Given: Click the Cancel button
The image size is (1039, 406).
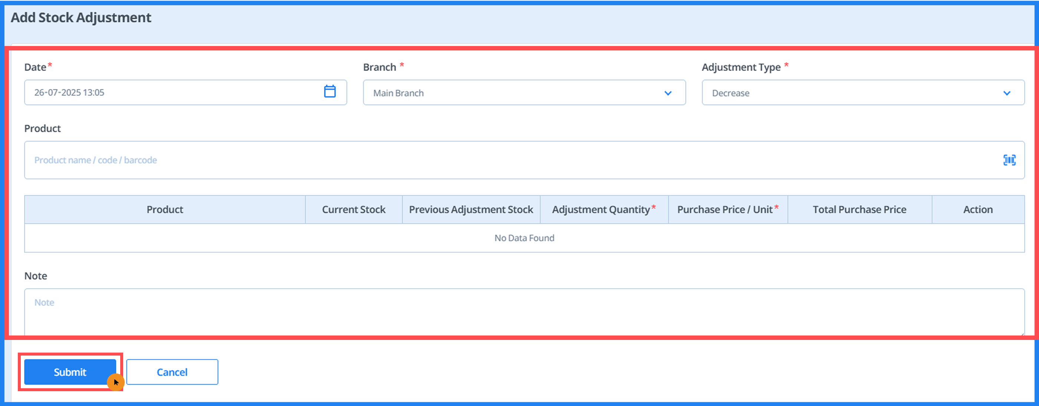Looking at the screenshot, I should point(172,372).
